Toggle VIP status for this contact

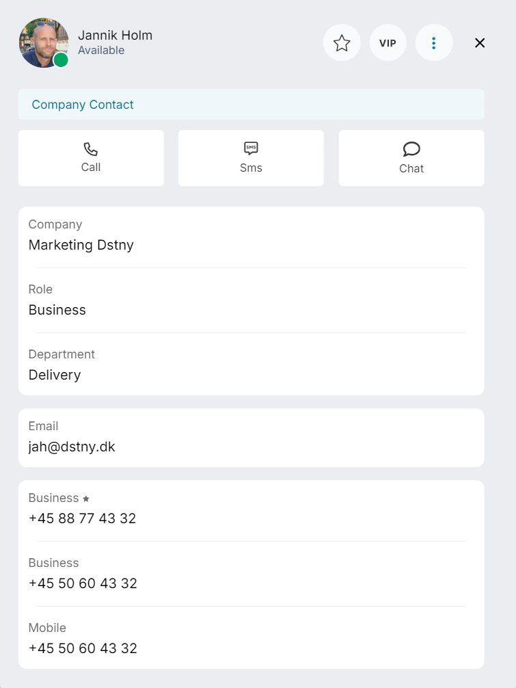point(388,42)
